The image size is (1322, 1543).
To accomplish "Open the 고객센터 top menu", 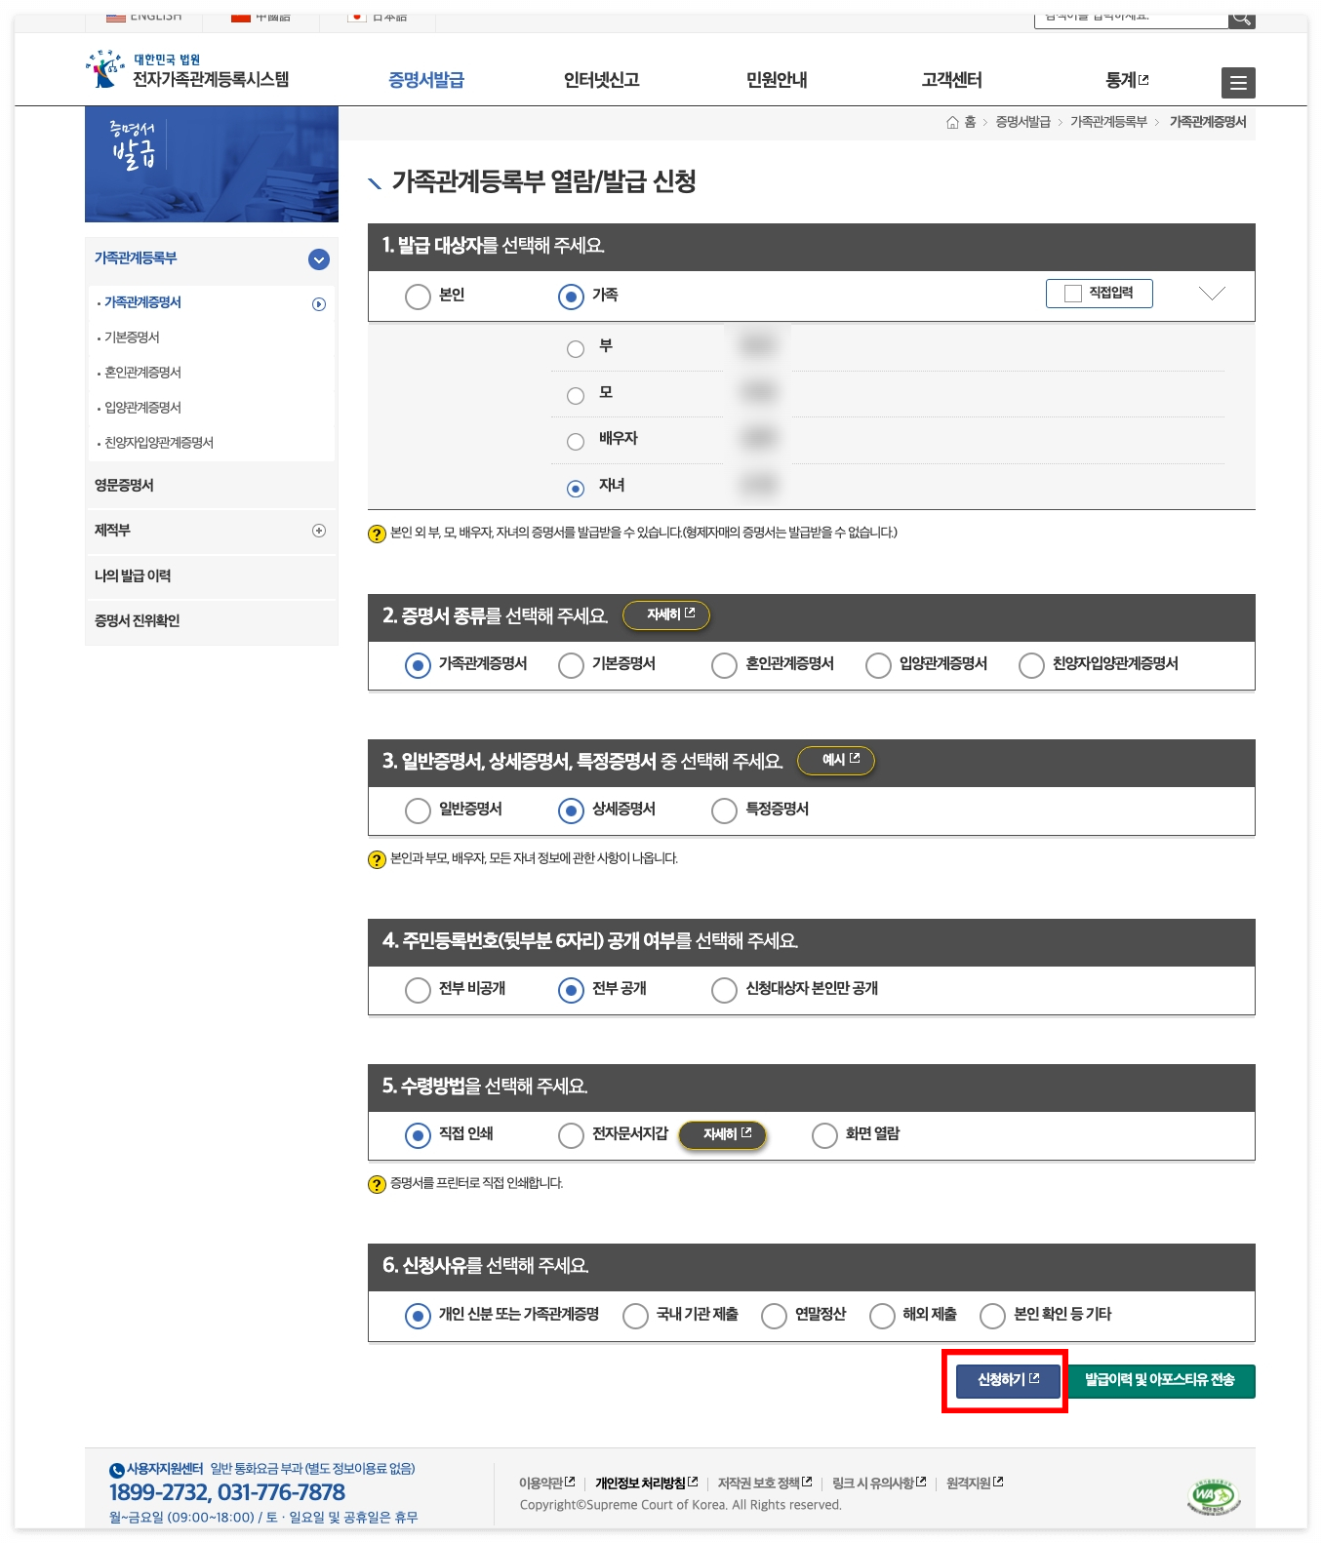I will [951, 80].
